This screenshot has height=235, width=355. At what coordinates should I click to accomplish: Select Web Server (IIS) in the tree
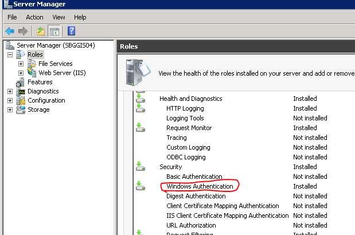[x=62, y=73]
